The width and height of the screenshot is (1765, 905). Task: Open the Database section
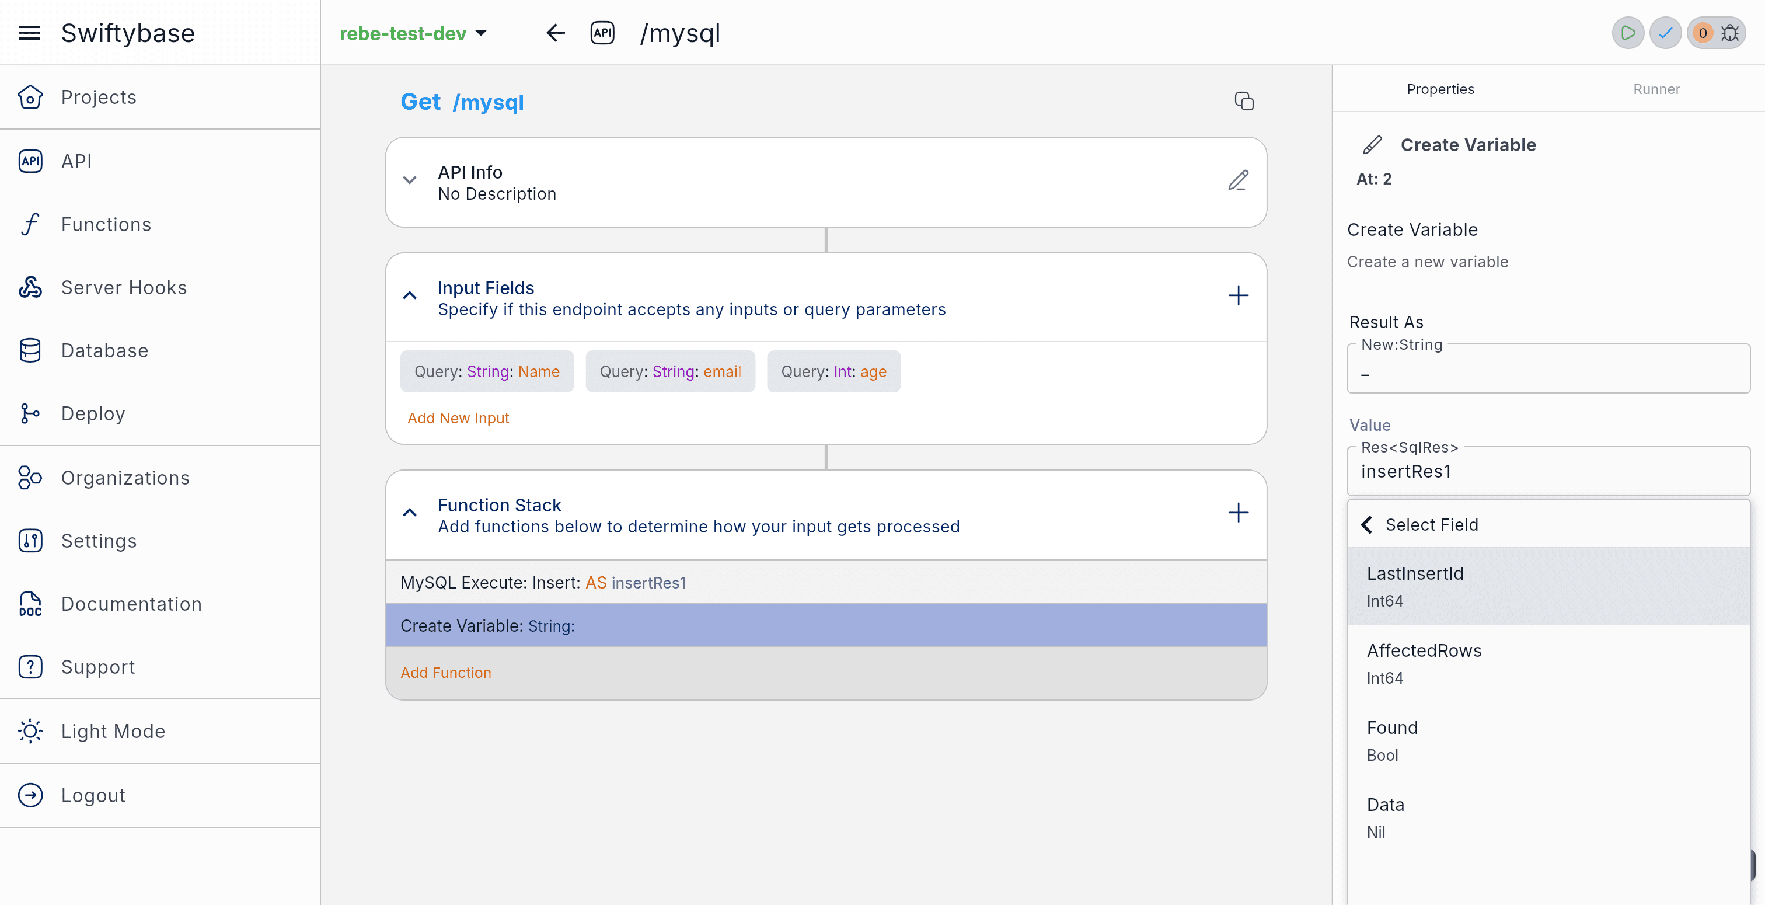(160, 350)
